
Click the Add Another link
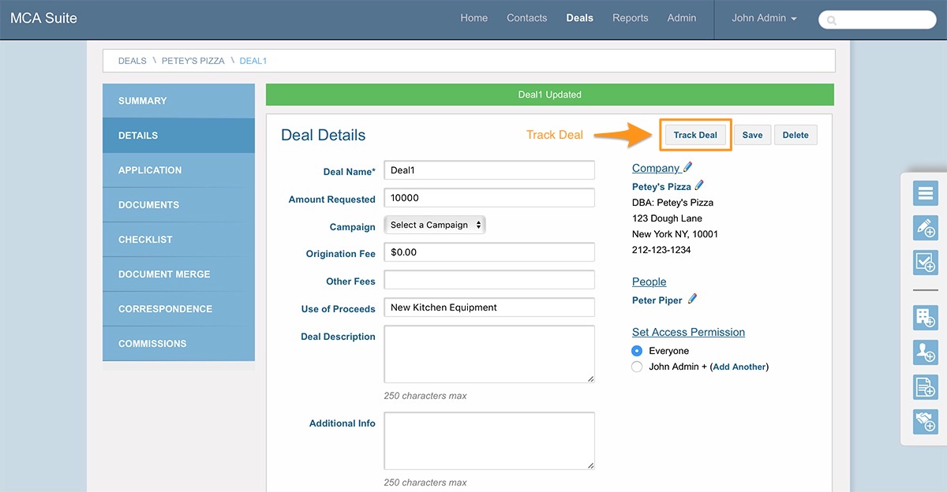click(739, 367)
